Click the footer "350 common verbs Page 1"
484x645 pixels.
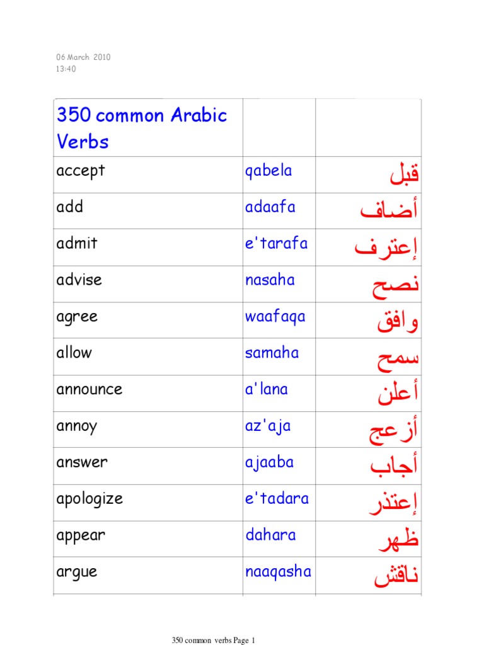point(213,641)
